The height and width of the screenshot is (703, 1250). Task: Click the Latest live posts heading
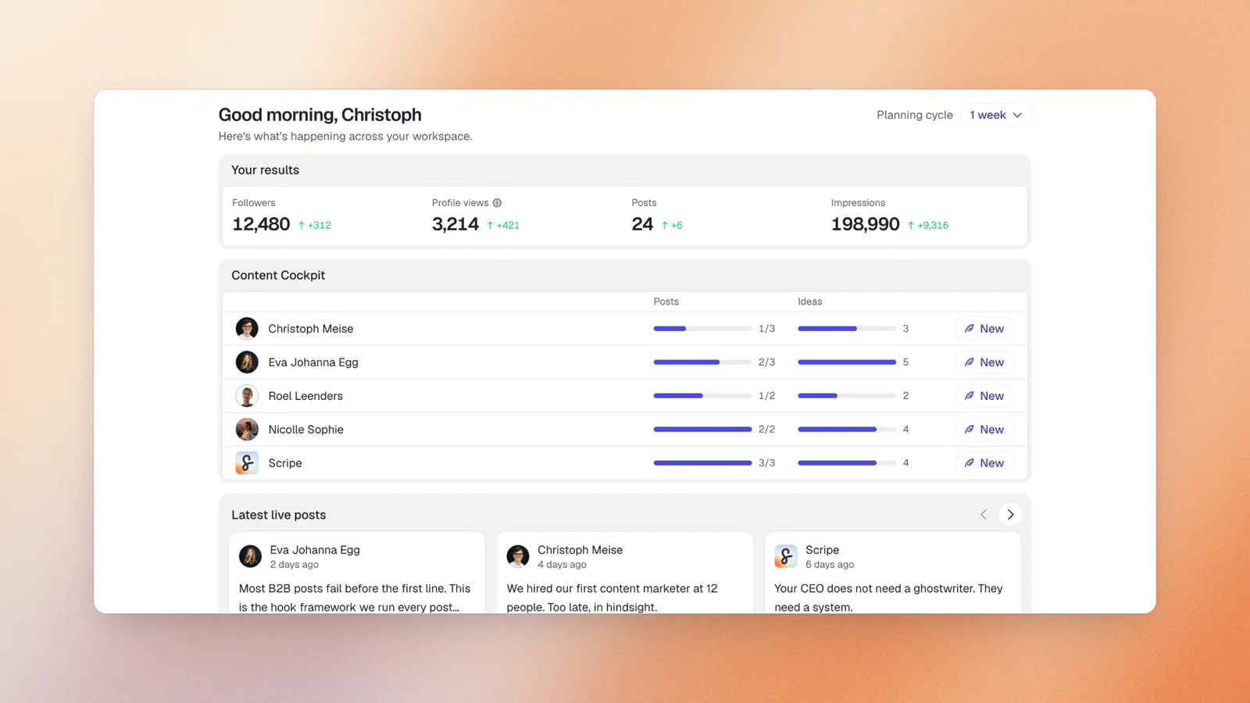click(279, 516)
